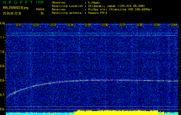Viewport: 181px width, 115px height.
Task: Select the 2238 time marker
Action: tap(140, 25)
